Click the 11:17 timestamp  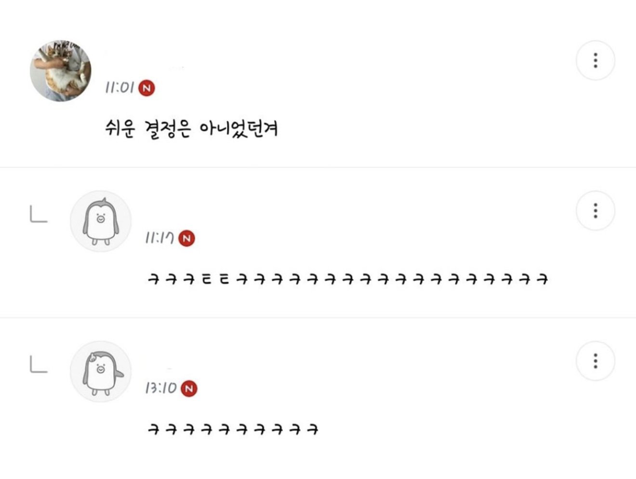159,238
